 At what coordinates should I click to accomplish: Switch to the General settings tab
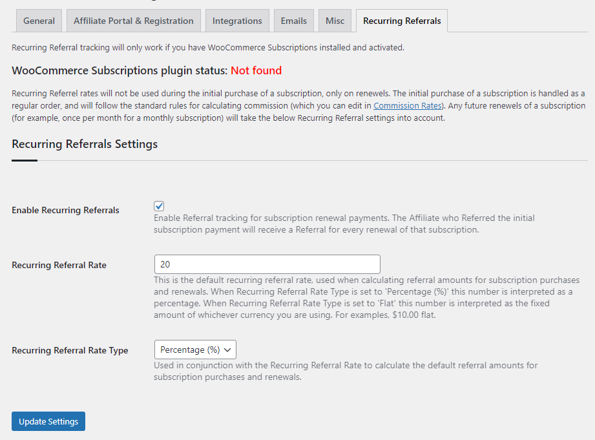[39, 20]
